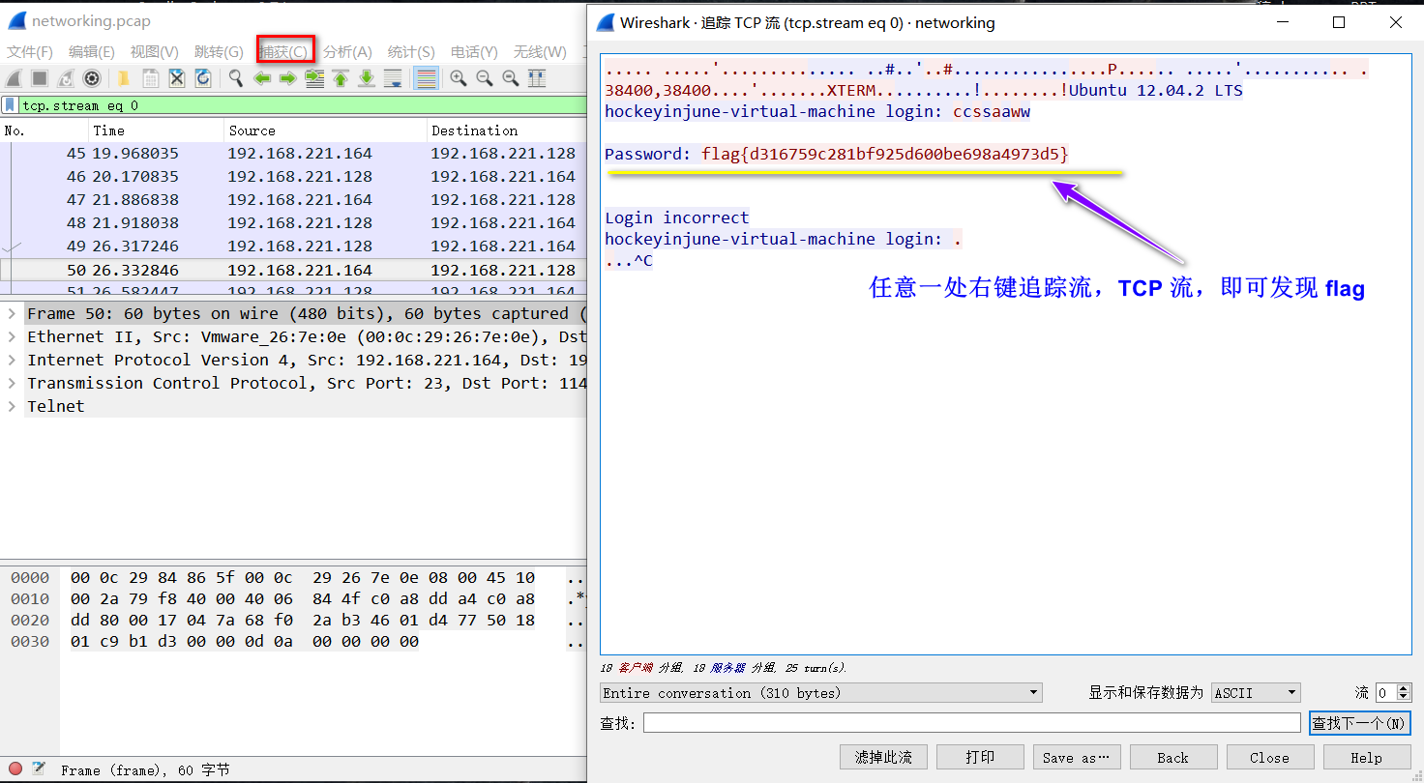Reset zoom to normal size icon
The height and width of the screenshot is (783, 1424).
tap(511, 78)
